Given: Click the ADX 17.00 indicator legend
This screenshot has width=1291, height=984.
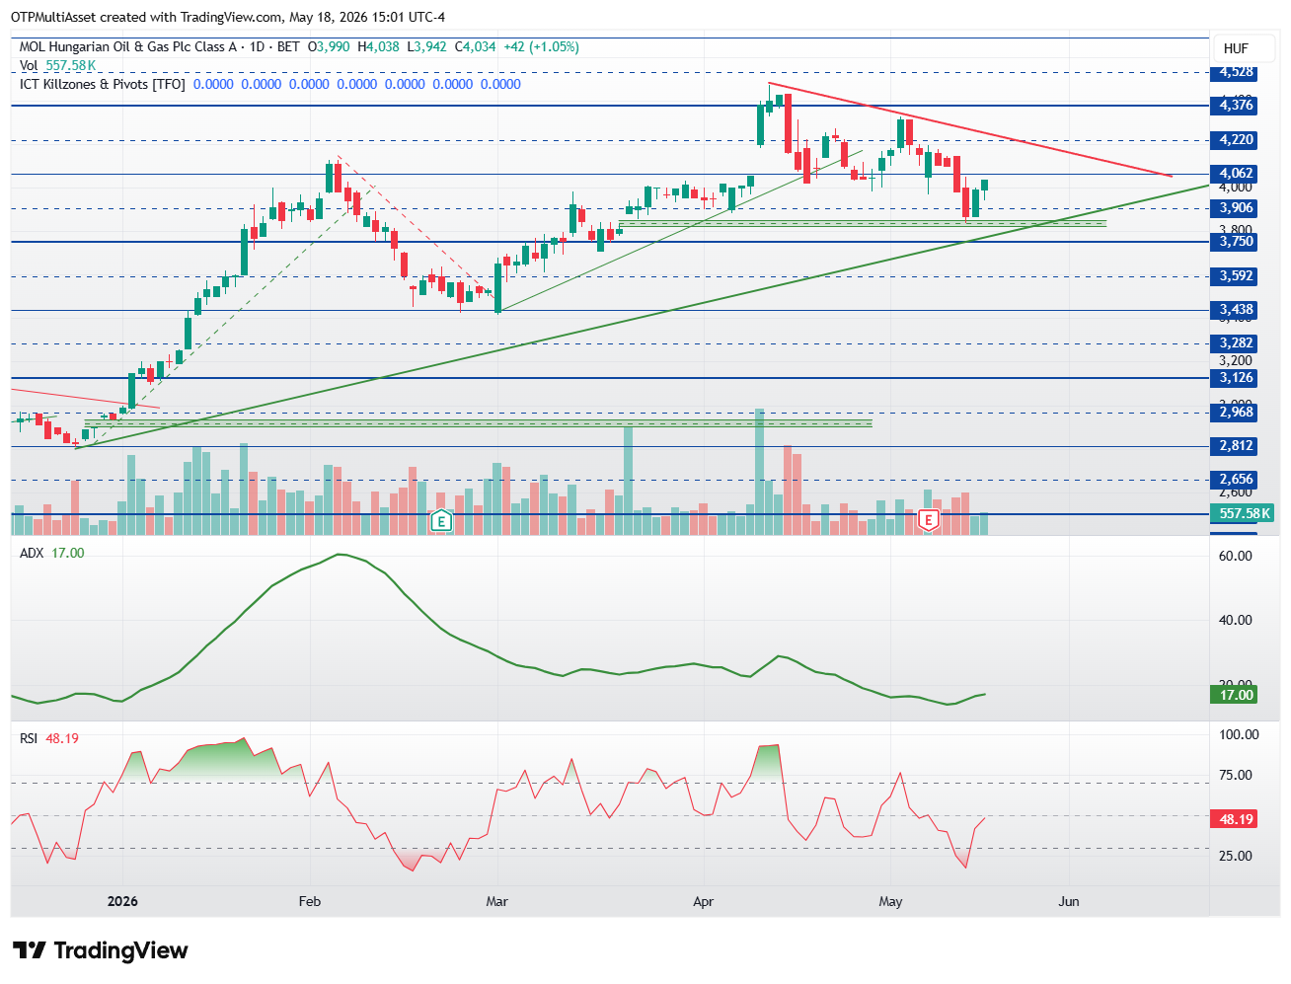Looking at the screenshot, I should tap(52, 553).
